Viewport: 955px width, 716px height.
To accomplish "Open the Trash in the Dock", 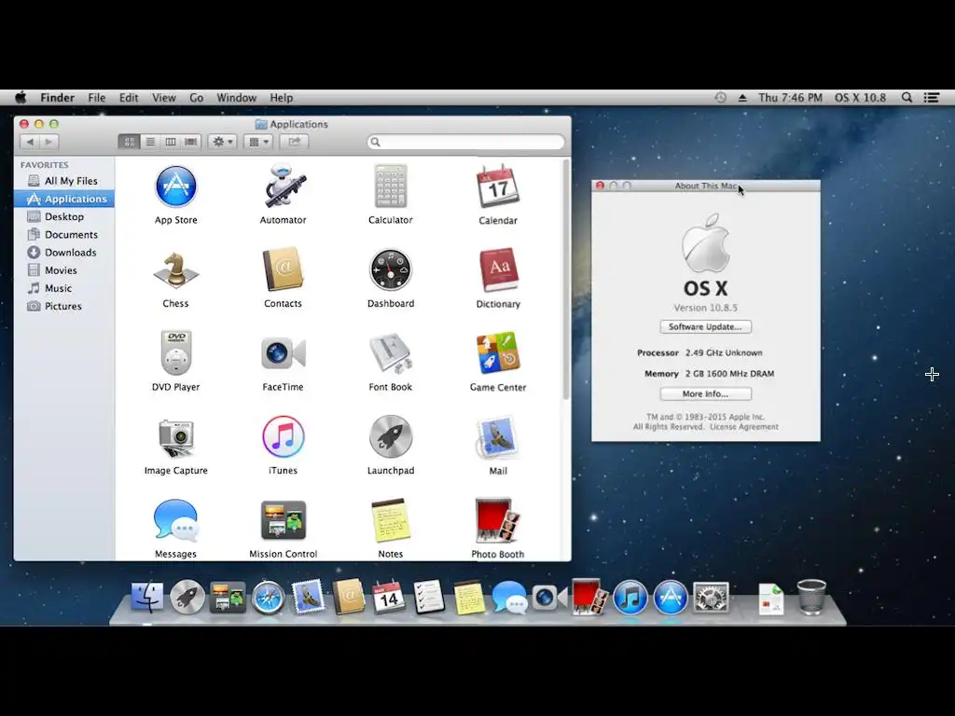I will [x=811, y=598].
